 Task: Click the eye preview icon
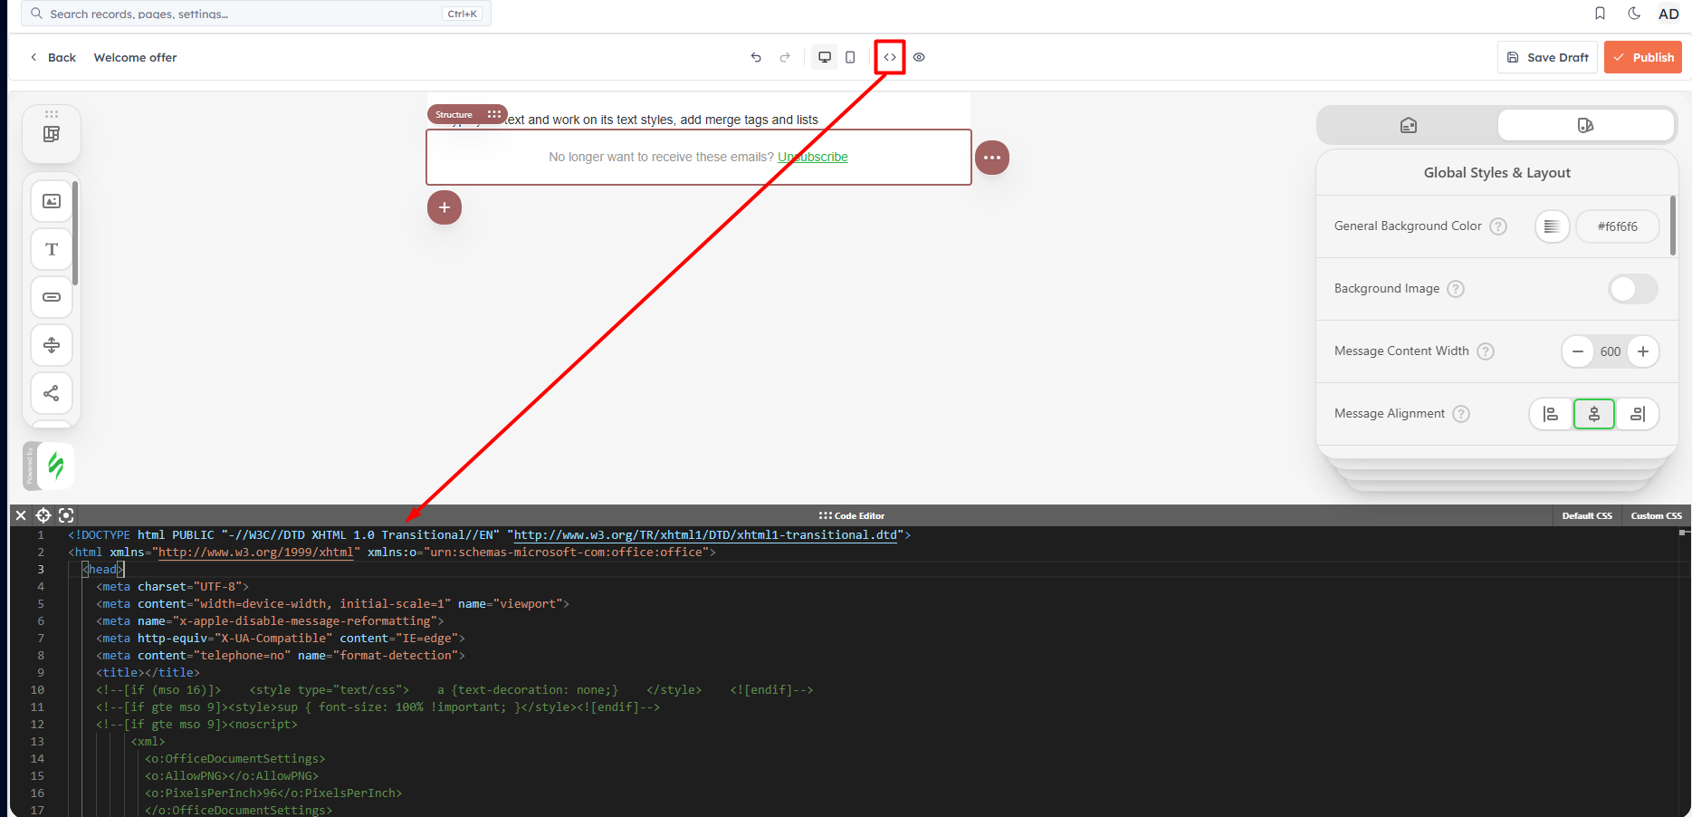[x=919, y=57]
